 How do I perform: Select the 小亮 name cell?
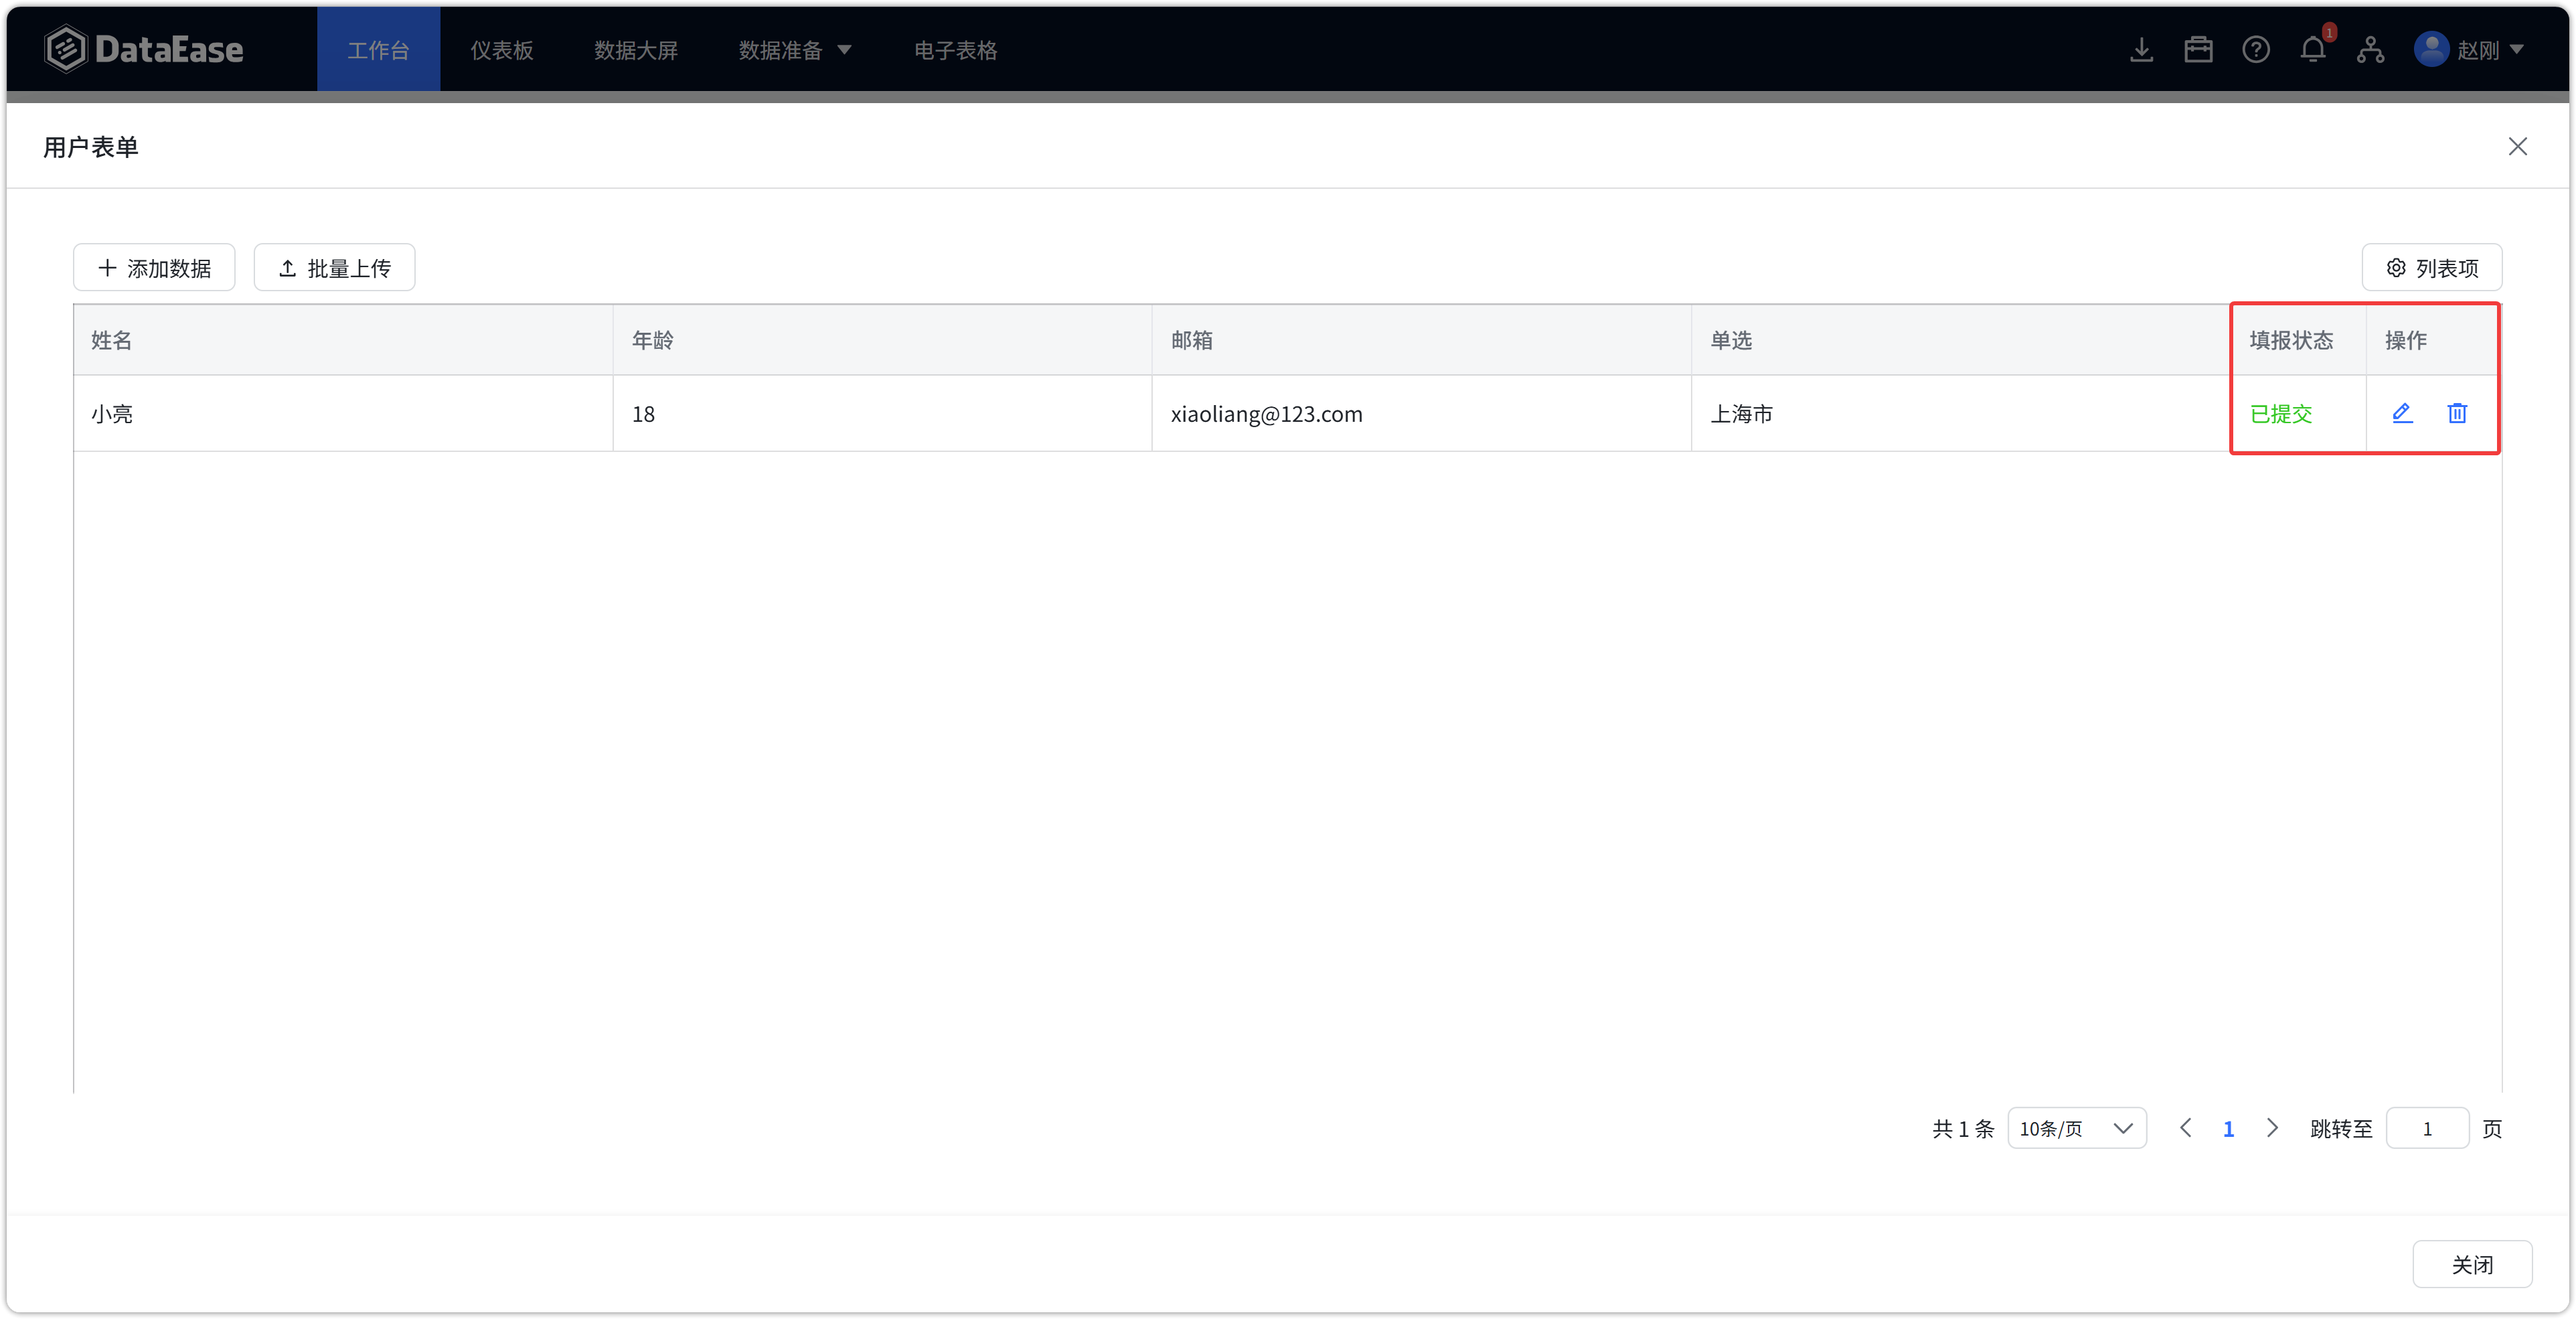(x=343, y=413)
